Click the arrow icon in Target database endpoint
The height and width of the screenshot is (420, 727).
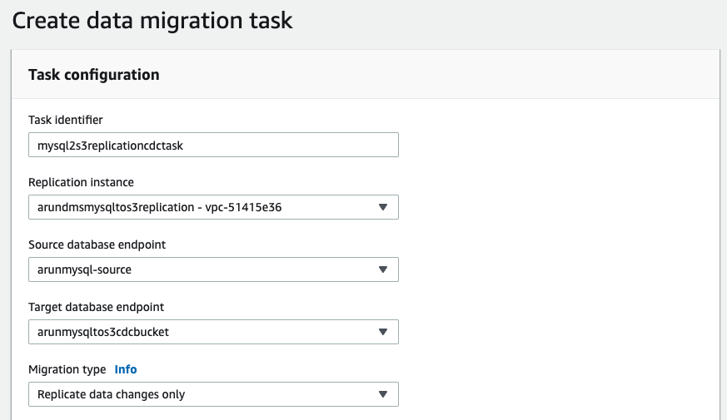click(x=382, y=332)
